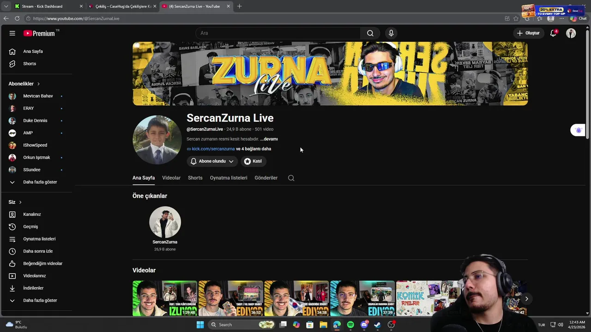This screenshot has height=332, width=591.
Task: Click the browser back arrow
Action: [x=6, y=18]
